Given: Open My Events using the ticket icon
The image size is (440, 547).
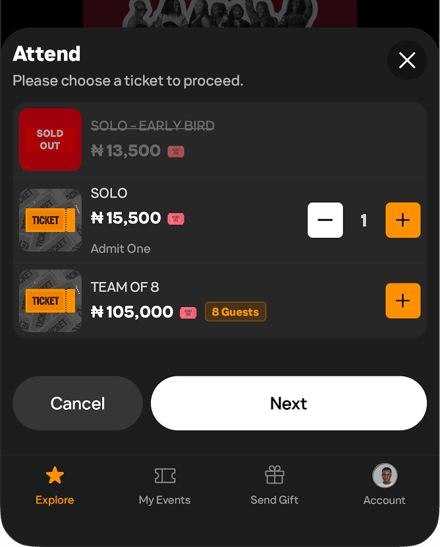Looking at the screenshot, I should 165,475.
